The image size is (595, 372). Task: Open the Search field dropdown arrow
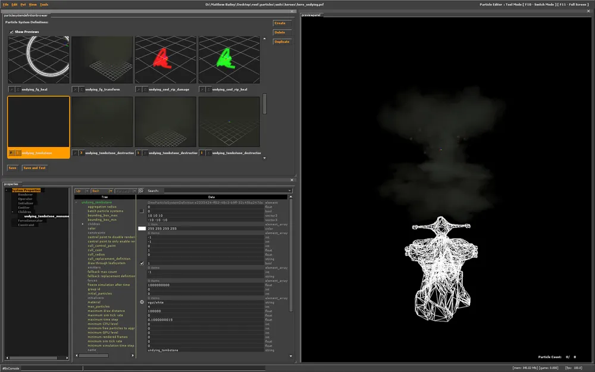click(289, 191)
